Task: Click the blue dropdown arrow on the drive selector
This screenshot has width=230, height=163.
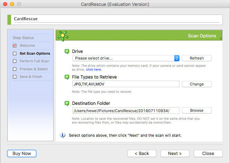Action: [177, 58]
